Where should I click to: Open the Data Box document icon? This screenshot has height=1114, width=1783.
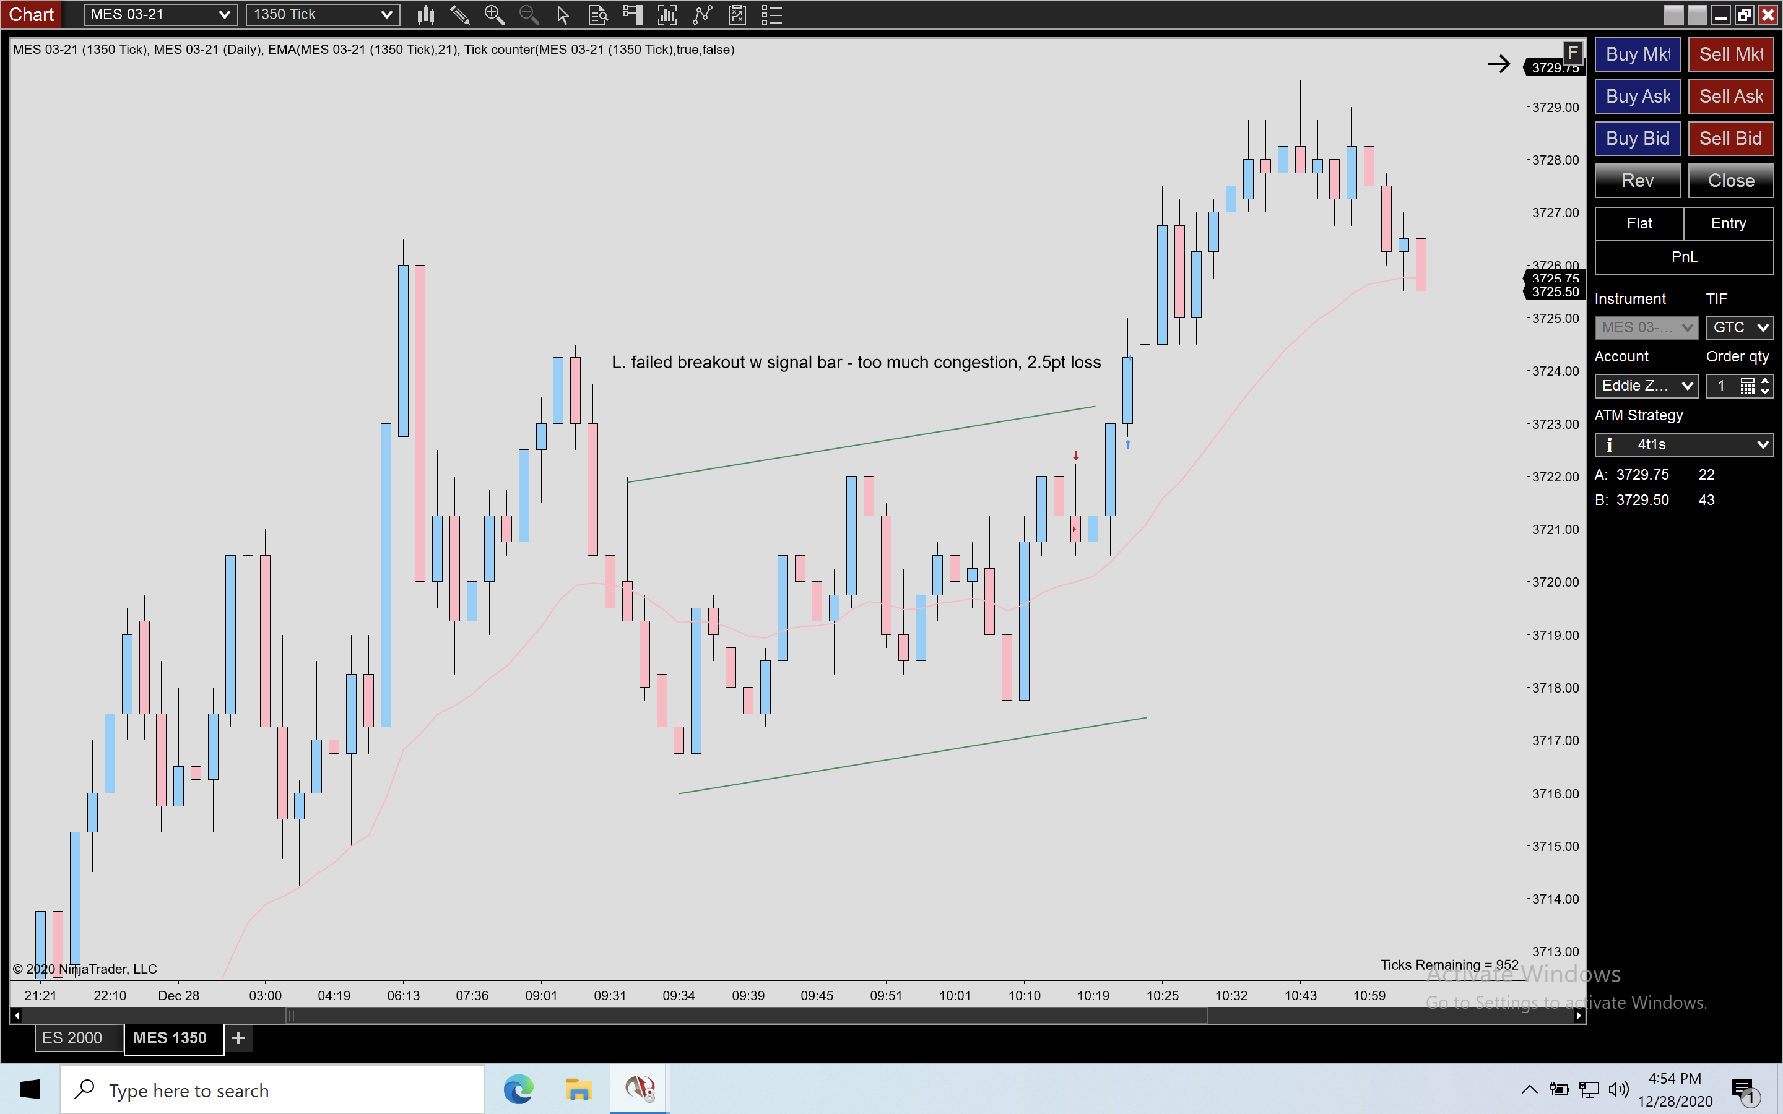coord(598,15)
